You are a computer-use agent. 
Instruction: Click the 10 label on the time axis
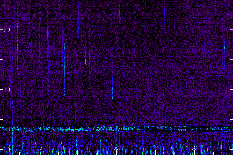(39, 148)
